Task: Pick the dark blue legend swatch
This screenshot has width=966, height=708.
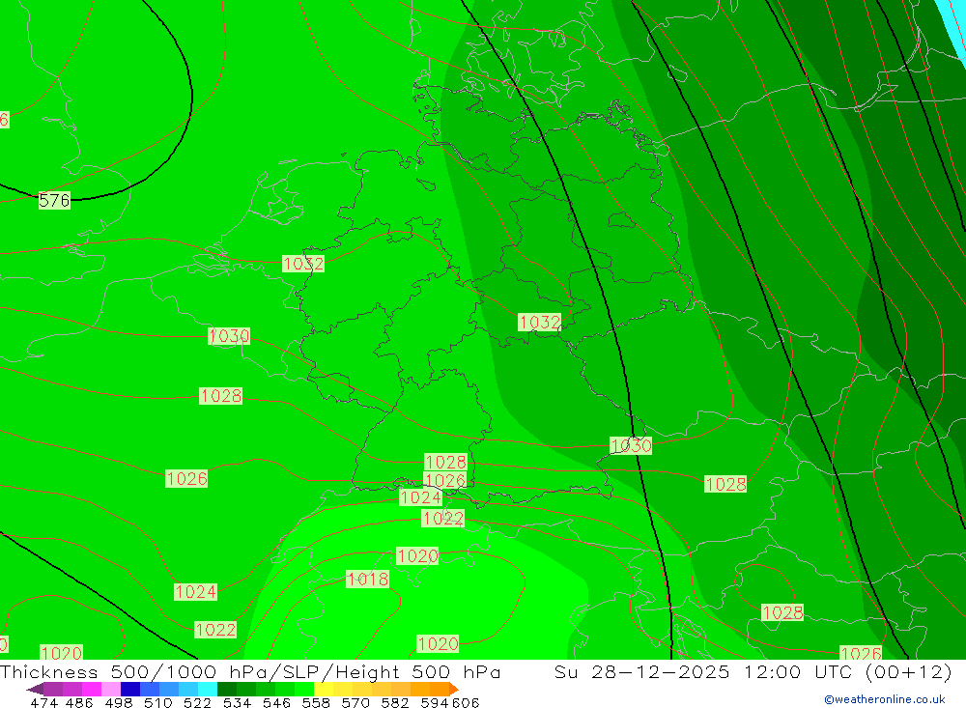Action: click(130, 689)
